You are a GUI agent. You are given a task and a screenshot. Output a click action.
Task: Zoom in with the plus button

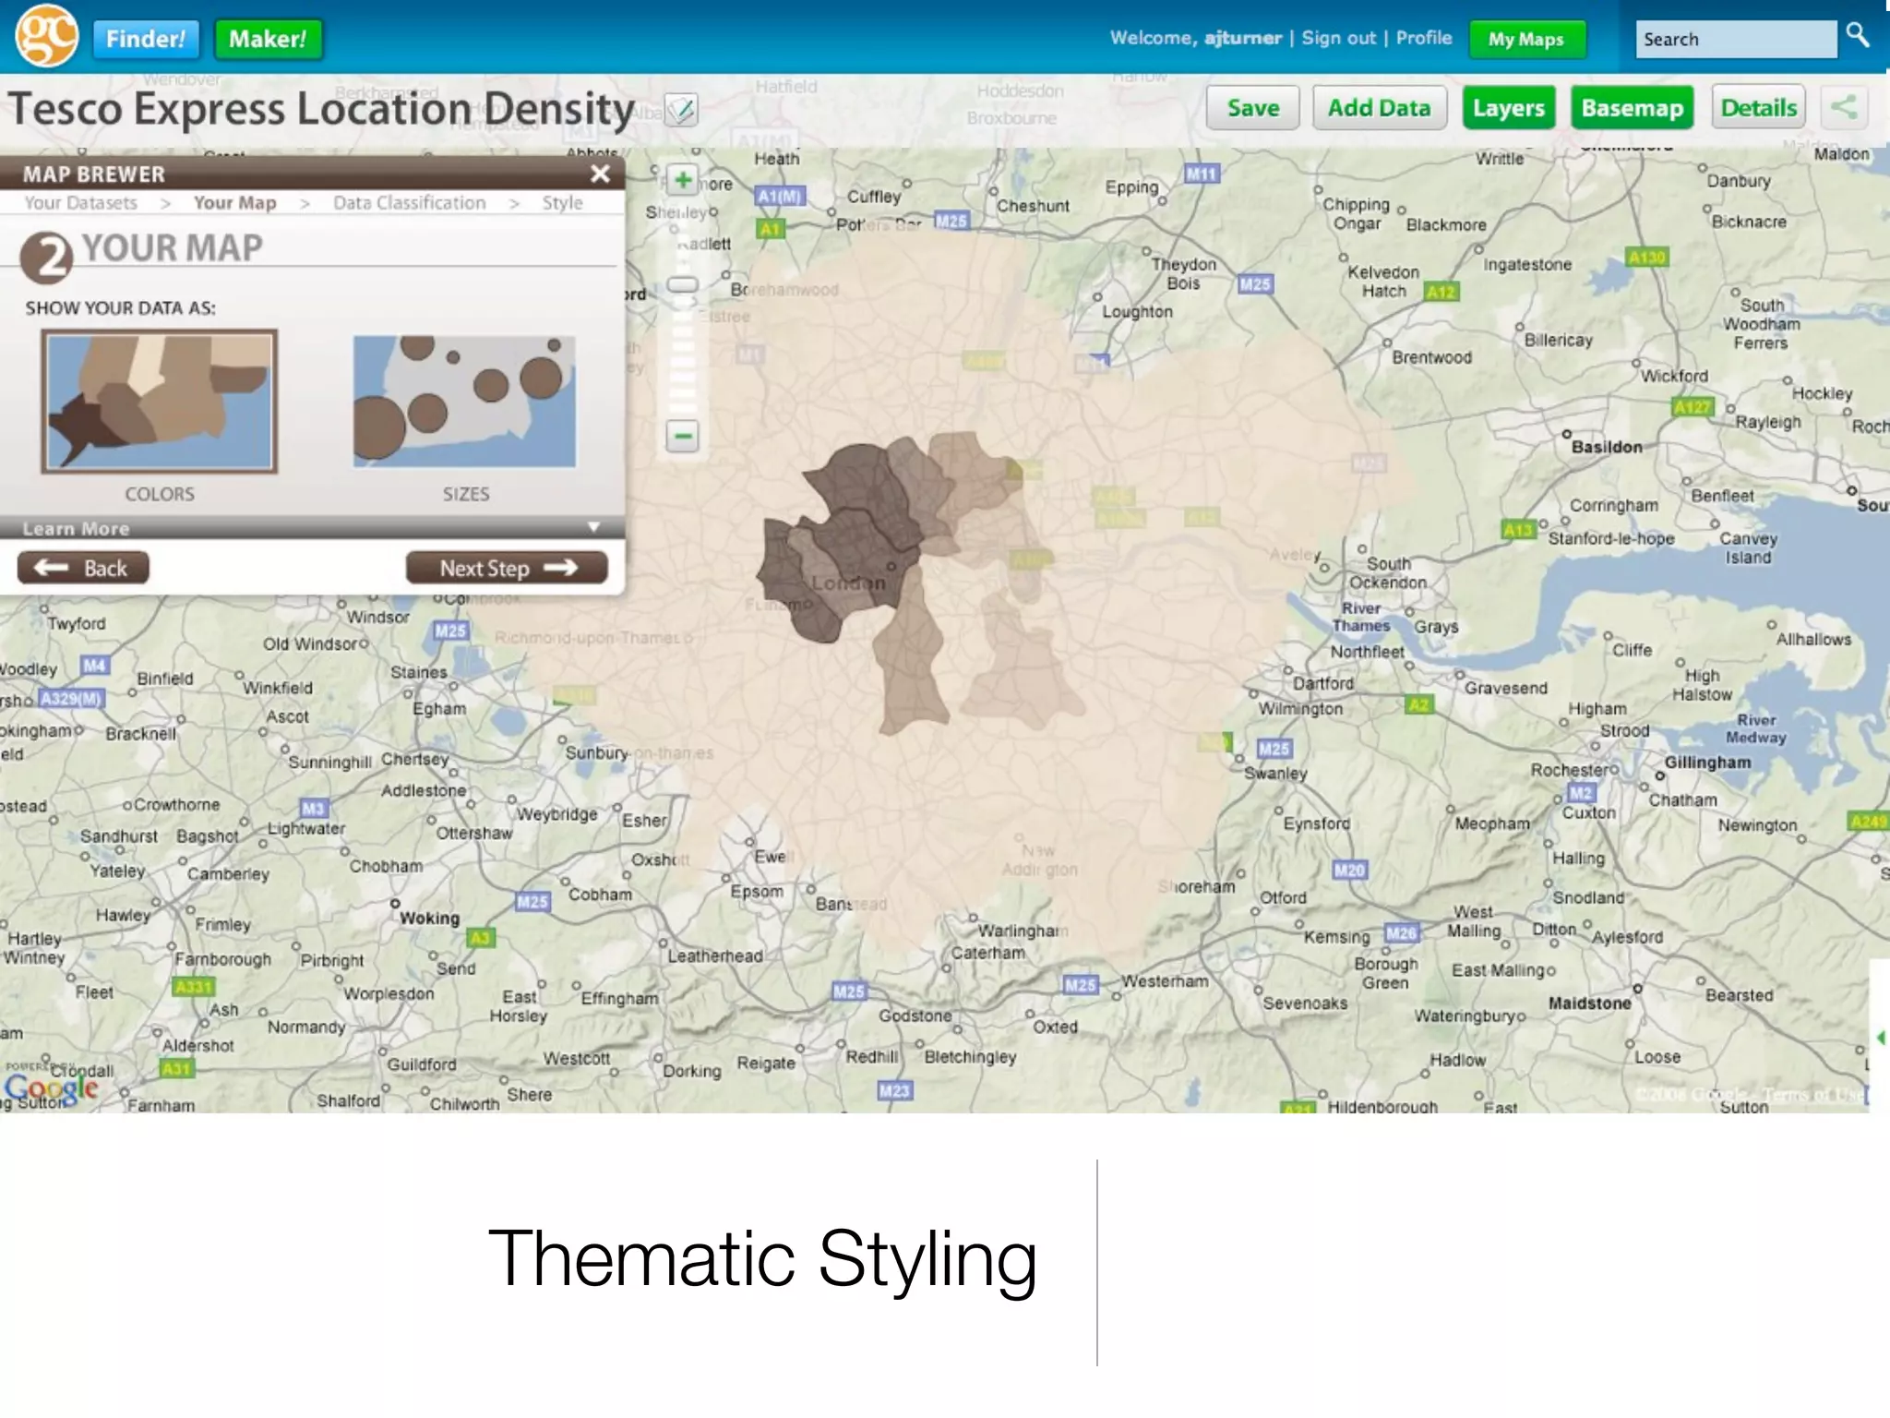tap(683, 180)
